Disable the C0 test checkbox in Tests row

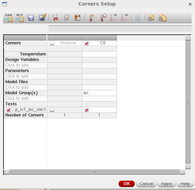pyautogui.click(x=86, y=110)
